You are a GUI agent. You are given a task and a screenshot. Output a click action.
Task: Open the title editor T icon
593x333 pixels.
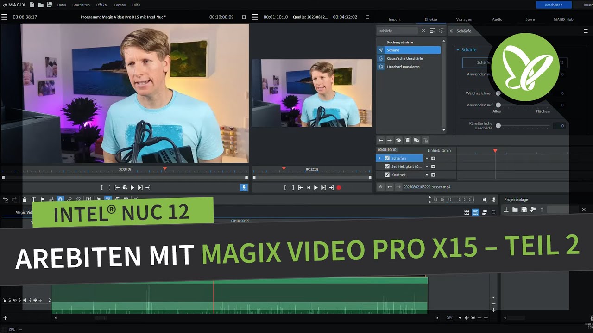click(x=33, y=200)
